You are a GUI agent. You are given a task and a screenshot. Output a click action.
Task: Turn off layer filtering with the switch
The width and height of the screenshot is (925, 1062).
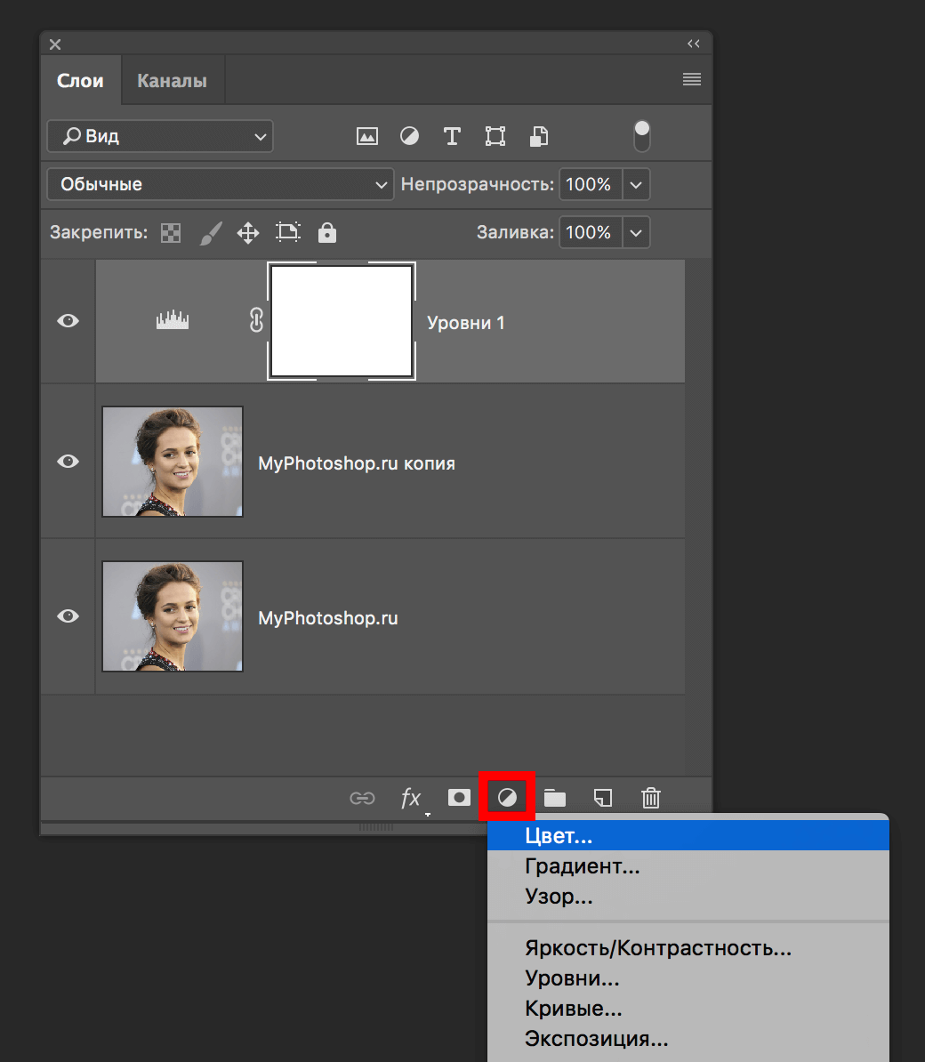[x=641, y=134]
